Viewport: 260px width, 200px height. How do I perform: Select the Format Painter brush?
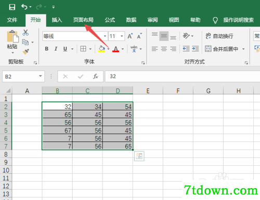[25, 51]
